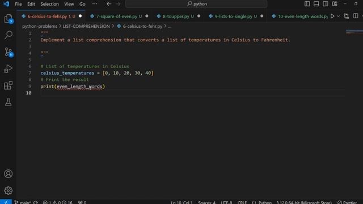This screenshot has width=363, height=204.
Task: Toggle the secondary side bar layout icon
Action: pyautogui.click(x=325, y=4)
